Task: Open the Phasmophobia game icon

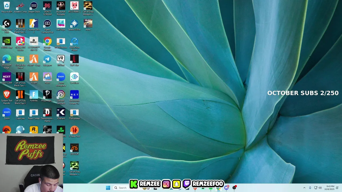Action: tap(47, 96)
